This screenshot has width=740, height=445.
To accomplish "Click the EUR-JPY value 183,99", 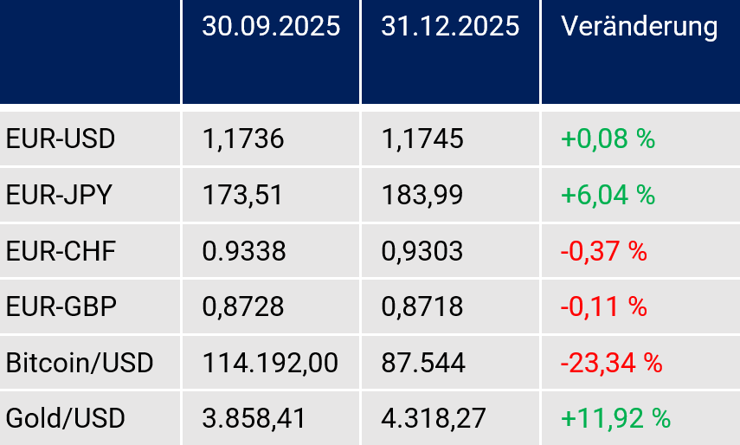I will (x=422, y=195).
